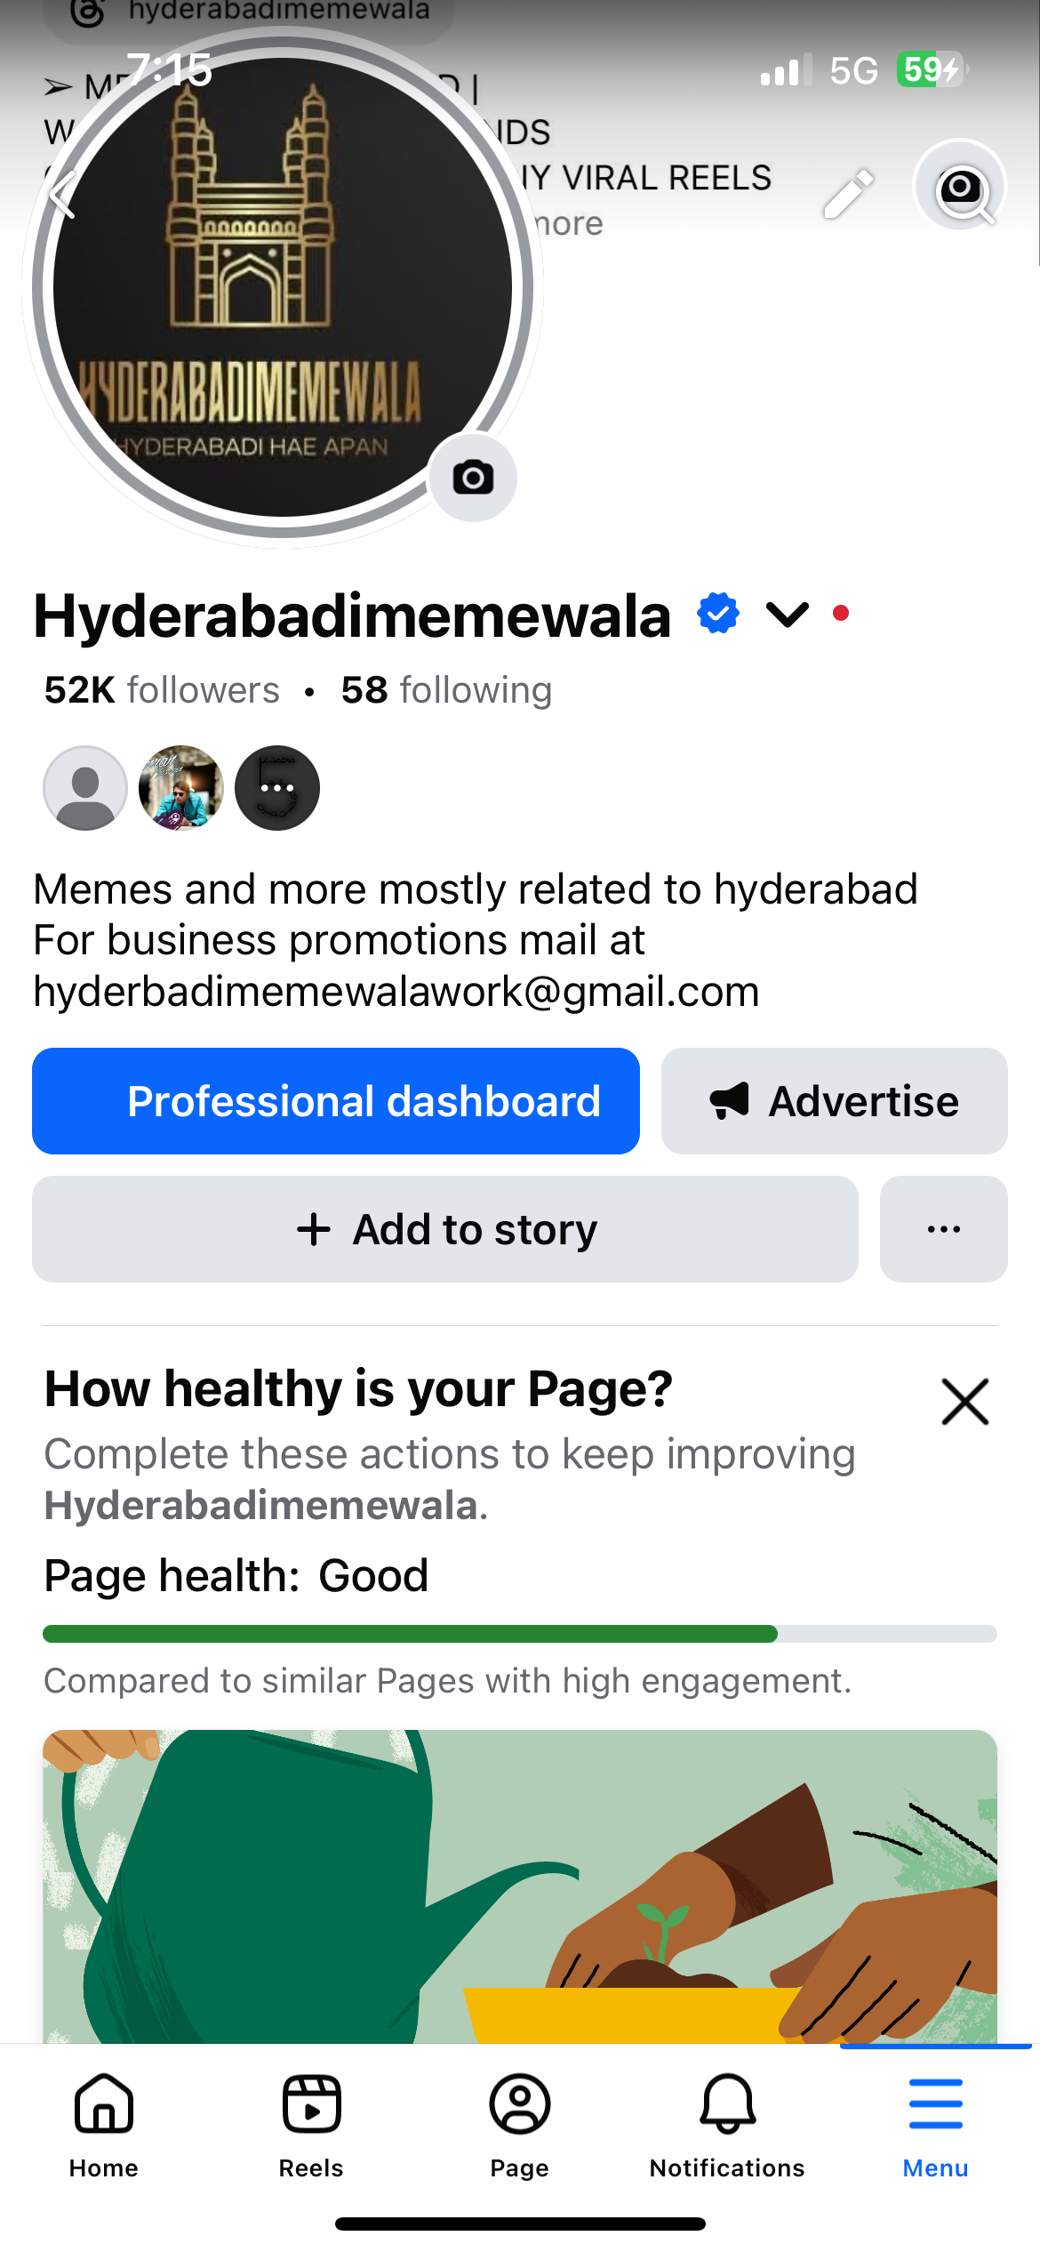
Task: Click the Page health progress bar
Action: coord(519,1633)
